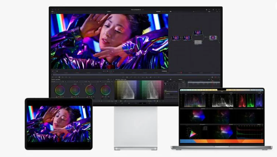Select the gray empty node below the parallel branch
The width and height of the screenshot is (277, 157).
click(x=198, y=42)
